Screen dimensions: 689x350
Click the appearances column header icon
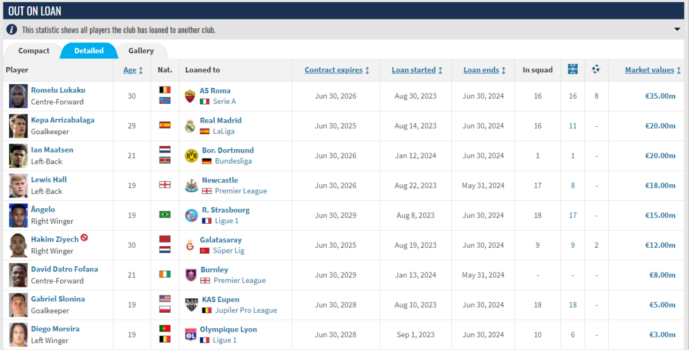pyautogui.click(x=572, y=69)
